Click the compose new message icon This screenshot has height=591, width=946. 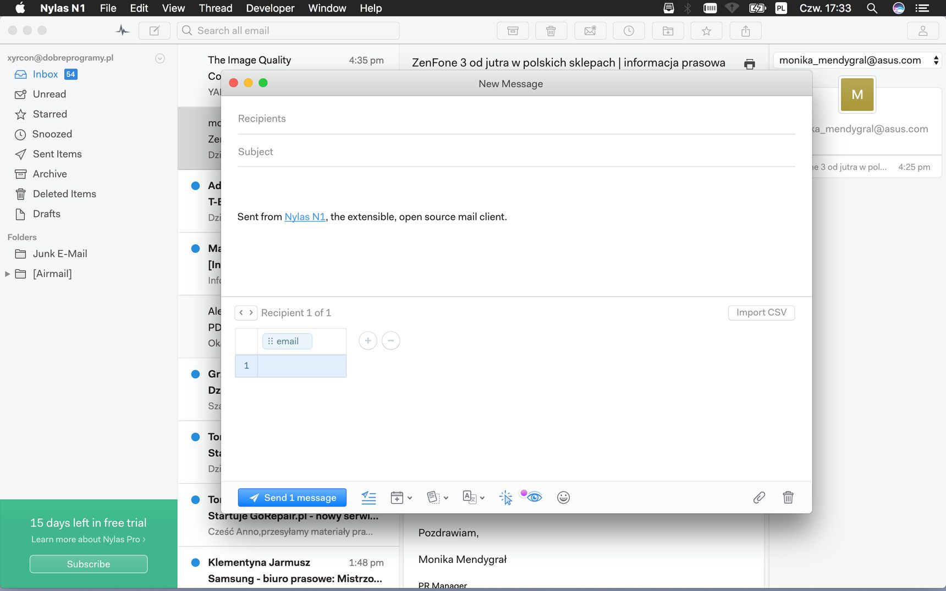point(155,31)
